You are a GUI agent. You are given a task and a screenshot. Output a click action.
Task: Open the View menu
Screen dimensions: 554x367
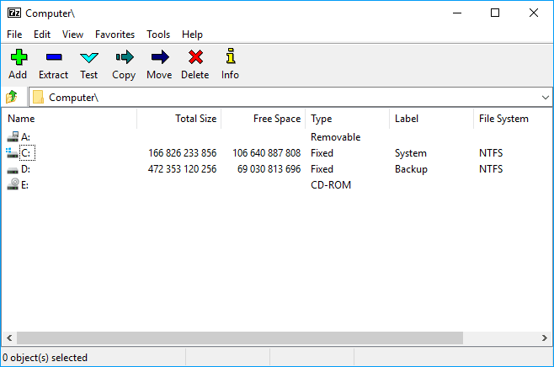click(72, 35)
